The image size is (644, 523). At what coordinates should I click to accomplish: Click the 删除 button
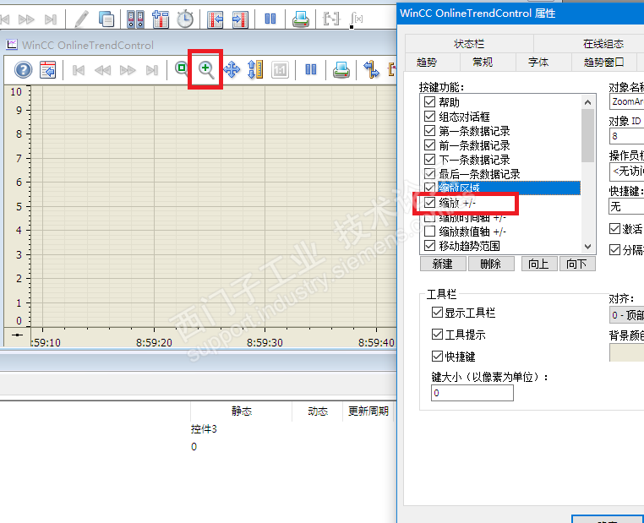(x=491, y=264)
